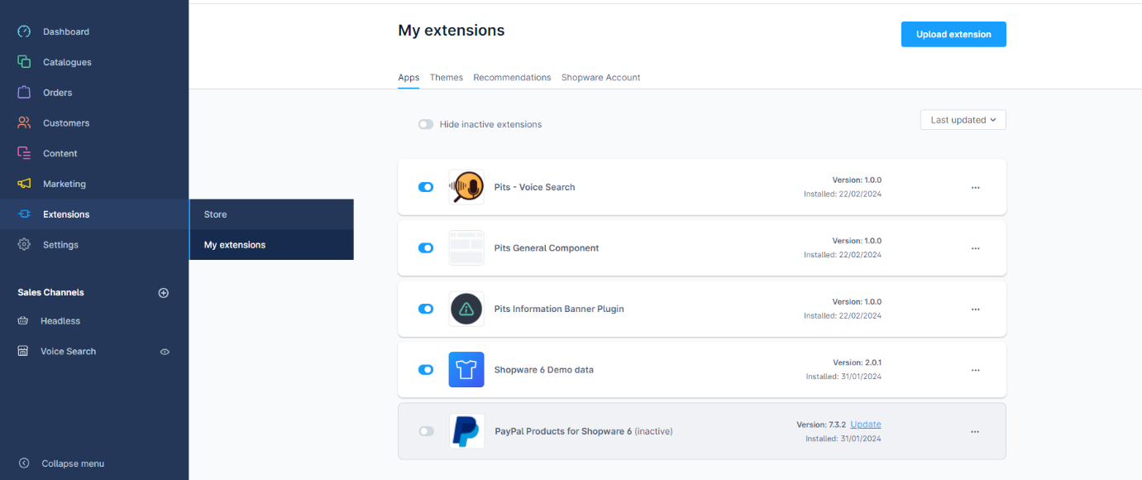The width and height of the screenshot is (1142, 480).
Task: Click the Update link for PayPal
Action: click(x=865, y=425)
